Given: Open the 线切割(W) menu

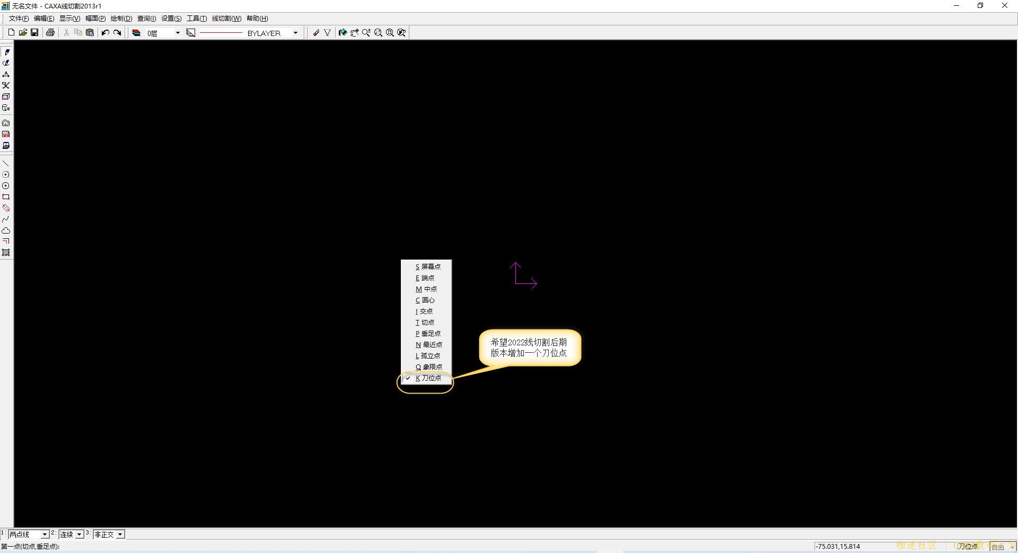Looking at the screenshot, I should pyautogui.click(x=226, y=19).
